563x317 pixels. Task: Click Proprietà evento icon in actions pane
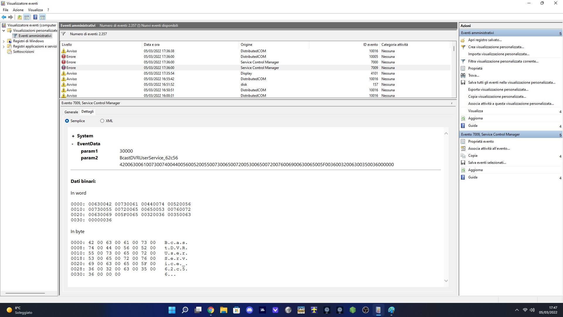[463, 141]
